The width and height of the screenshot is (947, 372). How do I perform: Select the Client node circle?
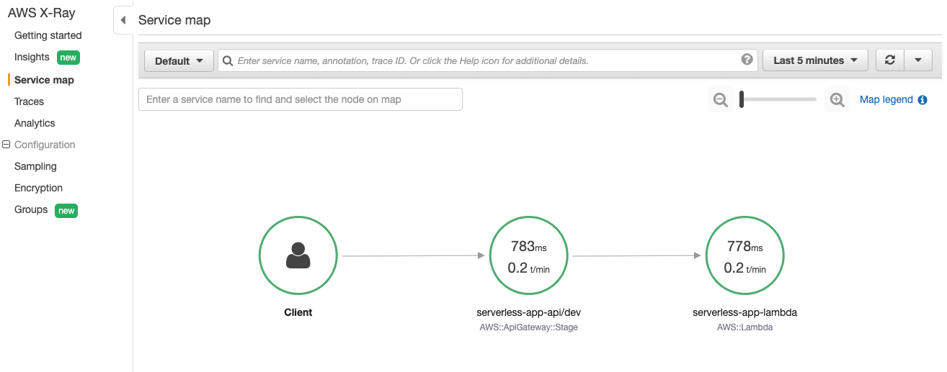pos(298,255)
